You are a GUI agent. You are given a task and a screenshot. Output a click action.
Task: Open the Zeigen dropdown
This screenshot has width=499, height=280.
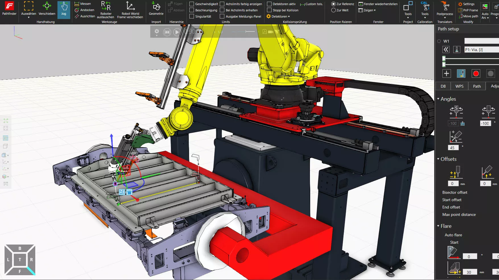pyautogui.click(x=367, y=10)
